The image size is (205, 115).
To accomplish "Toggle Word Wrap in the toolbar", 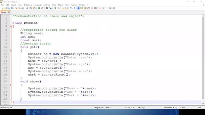I will [71, 8].
